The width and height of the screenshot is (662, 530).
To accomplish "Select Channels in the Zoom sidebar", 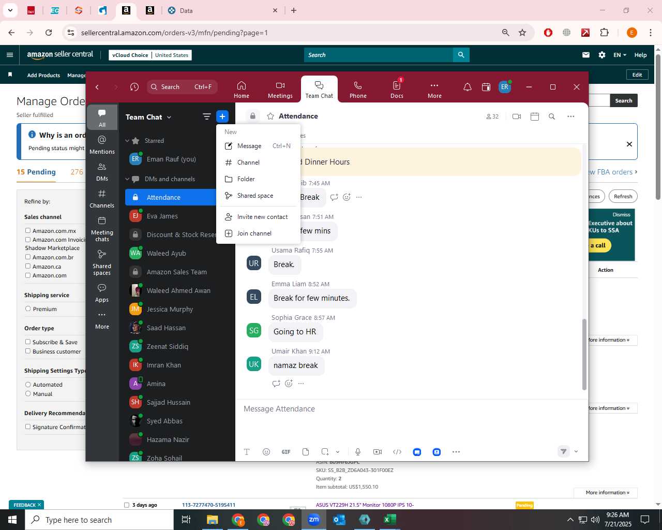I will point(102,199).
